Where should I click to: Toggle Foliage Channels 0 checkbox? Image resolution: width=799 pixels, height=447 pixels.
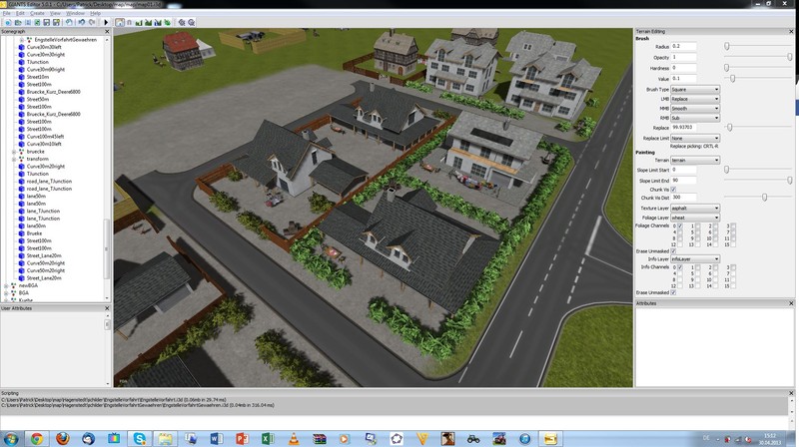coord(680,225)
